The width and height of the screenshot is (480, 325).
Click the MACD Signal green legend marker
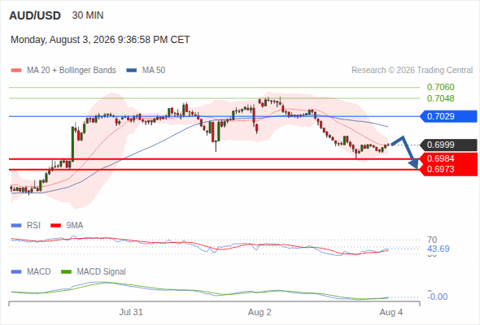pyautogui.click(x=66, y=272)
